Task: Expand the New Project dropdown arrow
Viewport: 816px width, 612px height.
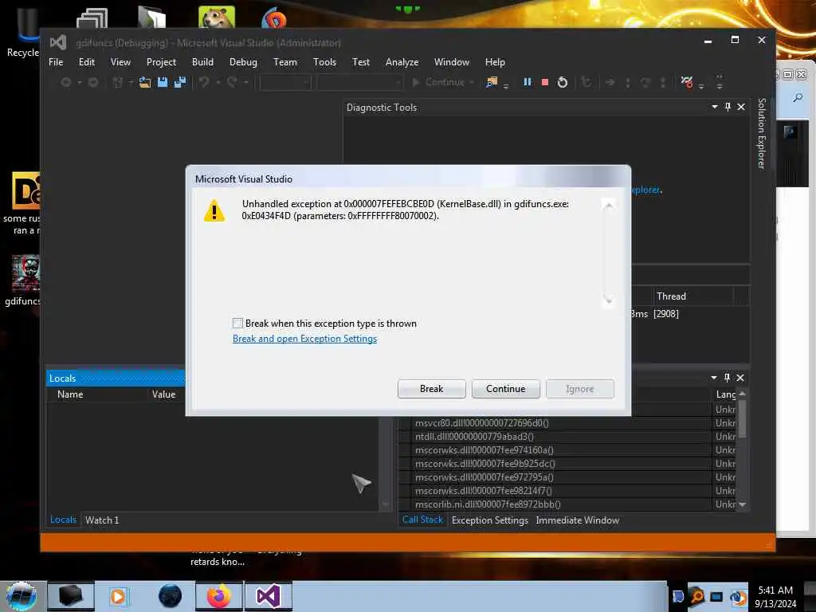Action: [x=131, y=82]
